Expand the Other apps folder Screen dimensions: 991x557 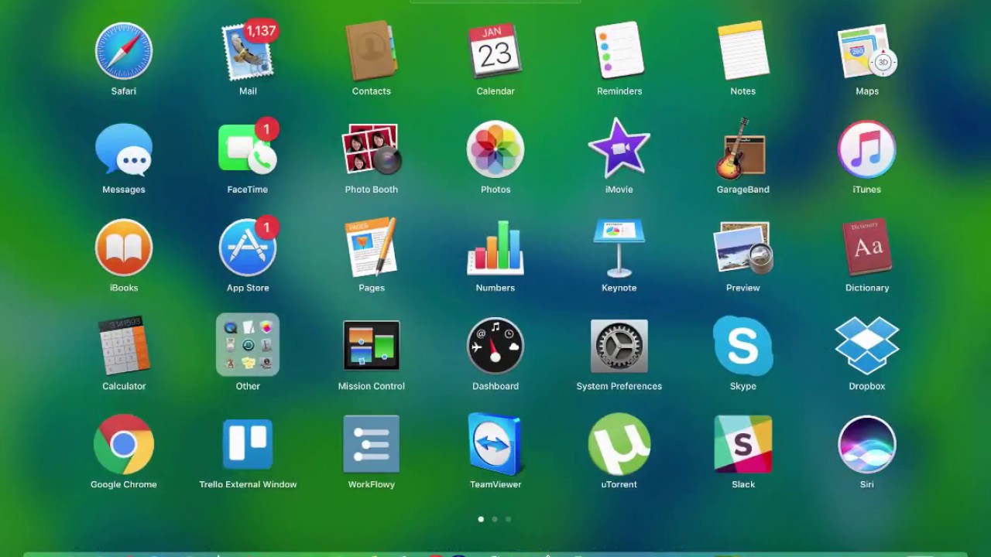[x=248, y=345]
